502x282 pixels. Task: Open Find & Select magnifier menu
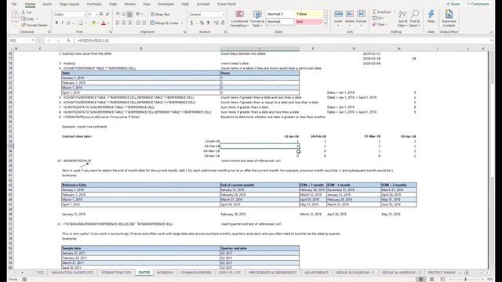[x=415, y=19]
